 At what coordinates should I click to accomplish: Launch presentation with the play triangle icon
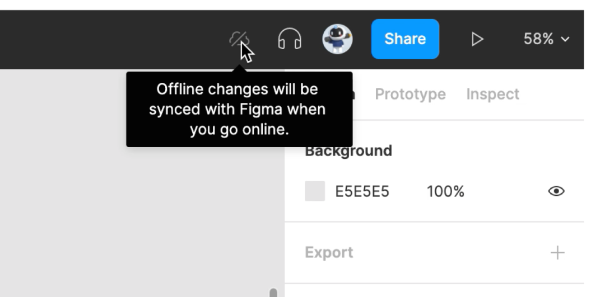coord(477,39)
